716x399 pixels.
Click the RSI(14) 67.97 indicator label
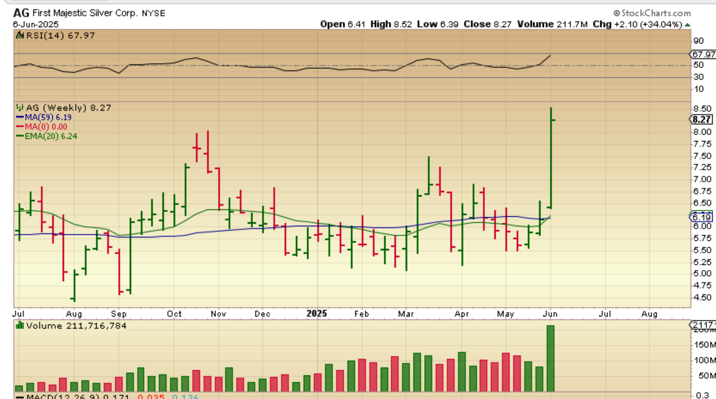pos(60,36)
